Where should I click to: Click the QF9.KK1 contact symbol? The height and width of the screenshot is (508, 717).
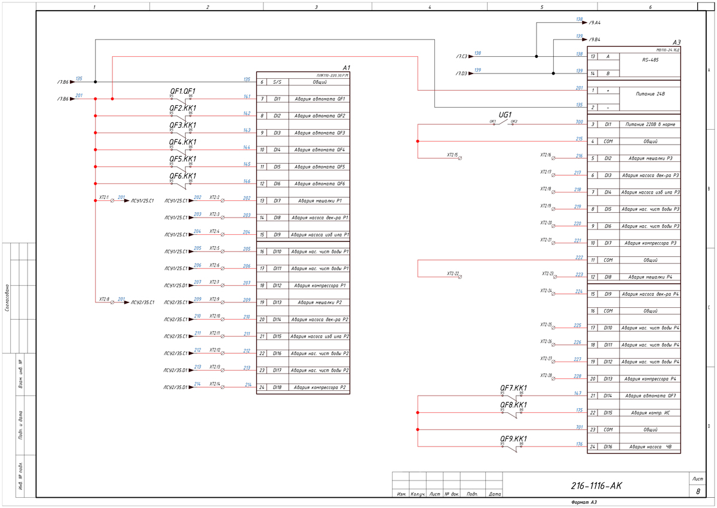point(511,446)
